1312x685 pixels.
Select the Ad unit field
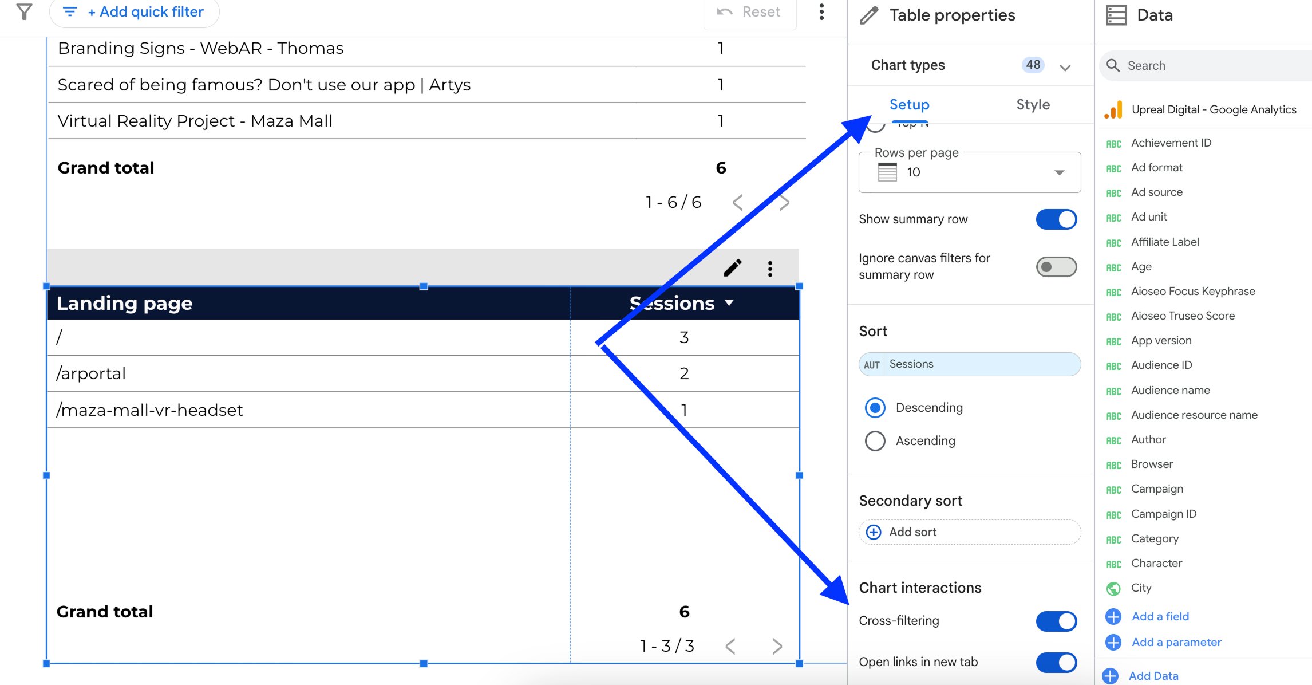click(1149, 216)
